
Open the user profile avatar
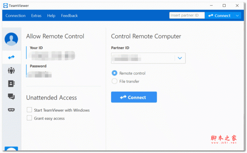(12, 39)
